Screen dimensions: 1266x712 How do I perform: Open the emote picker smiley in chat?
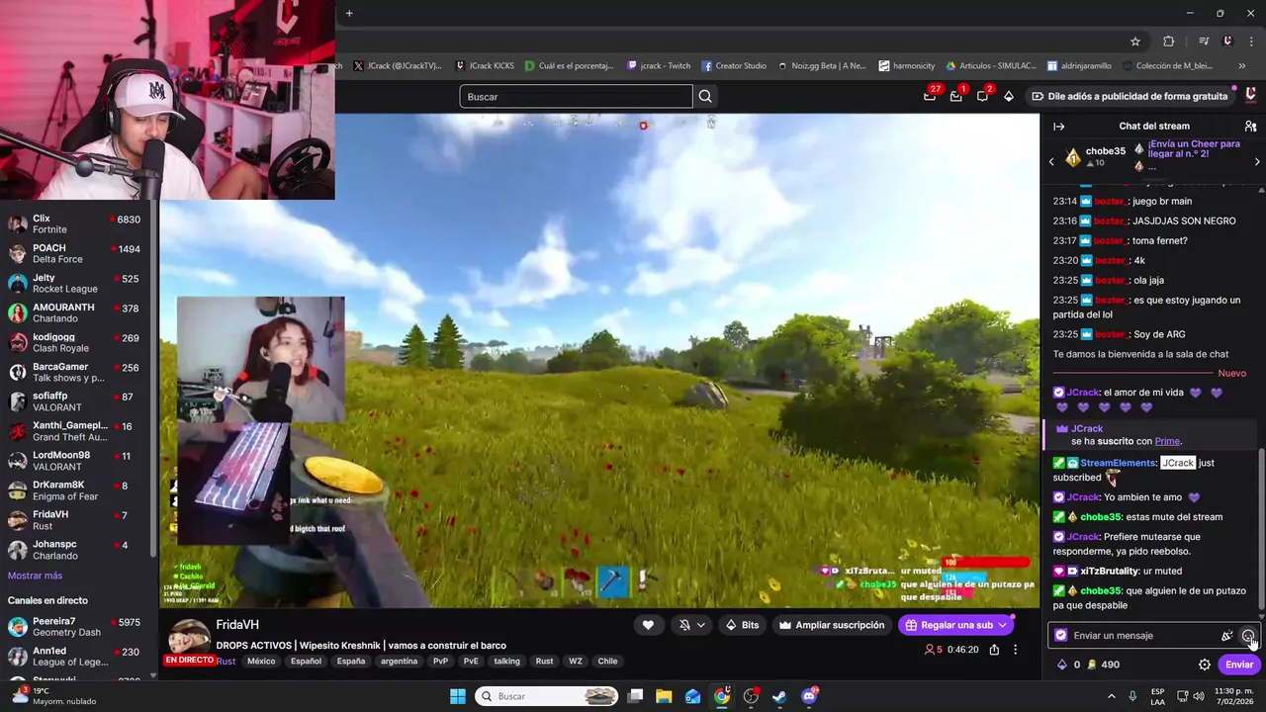pyautogui.click(x=1248, y=636)
